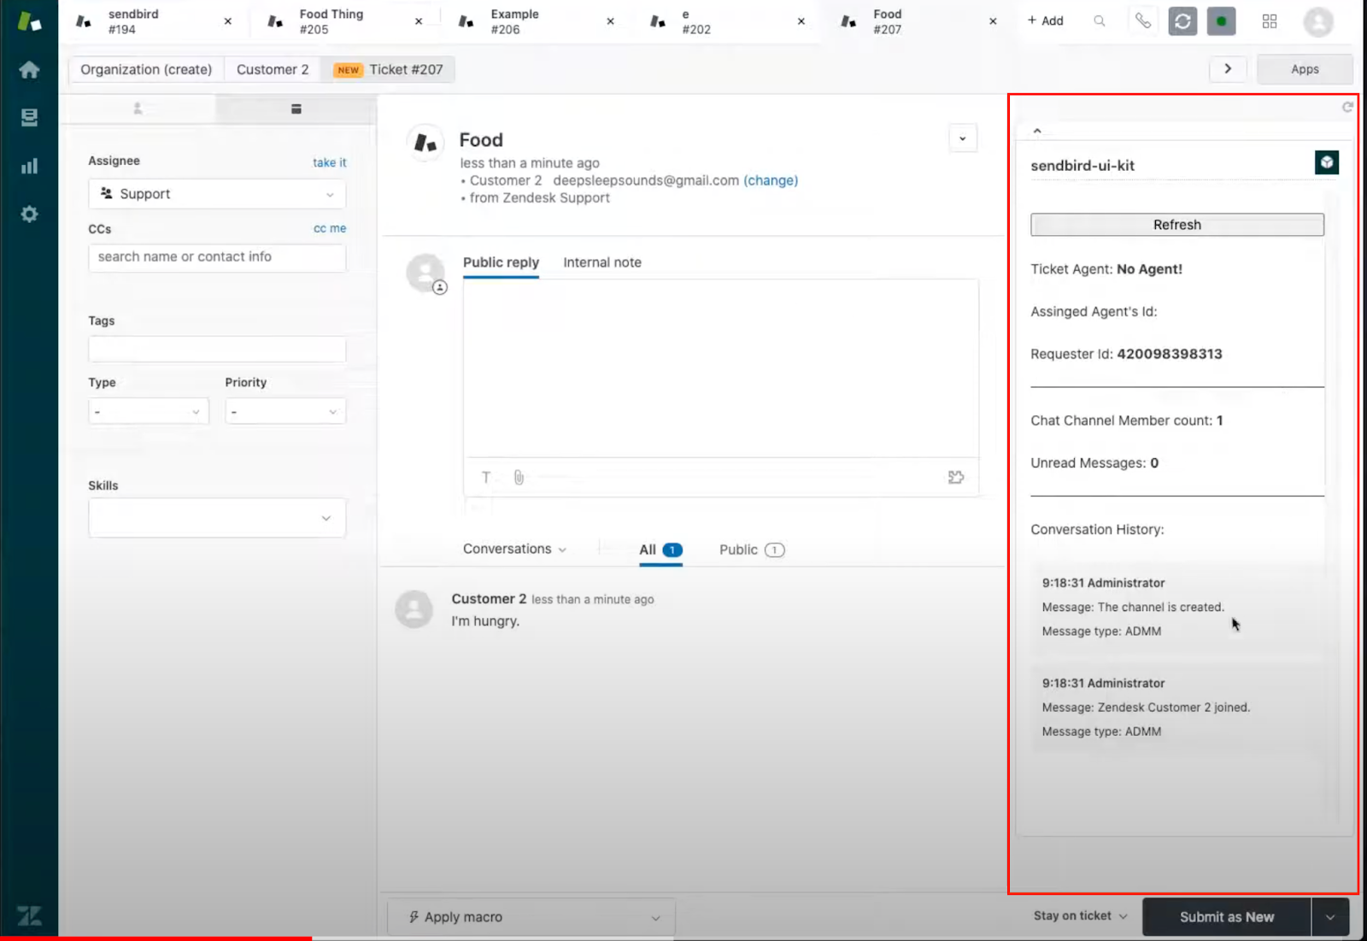Click the Zendesk logo in top-left corner
Screen dimensions: 1367x941
29,21
